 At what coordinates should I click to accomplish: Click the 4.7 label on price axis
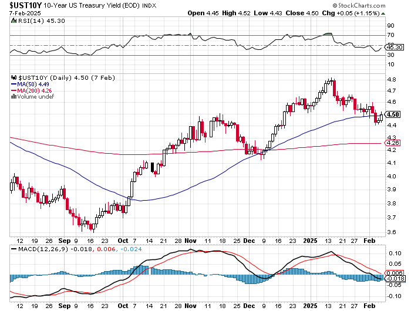[x=392, y=91]
